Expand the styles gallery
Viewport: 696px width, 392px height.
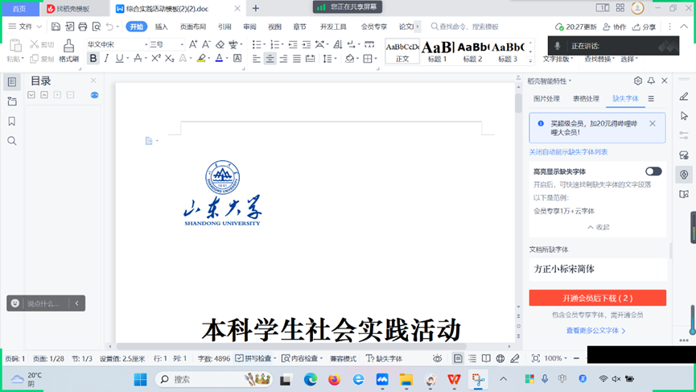[x=530, y=60]
